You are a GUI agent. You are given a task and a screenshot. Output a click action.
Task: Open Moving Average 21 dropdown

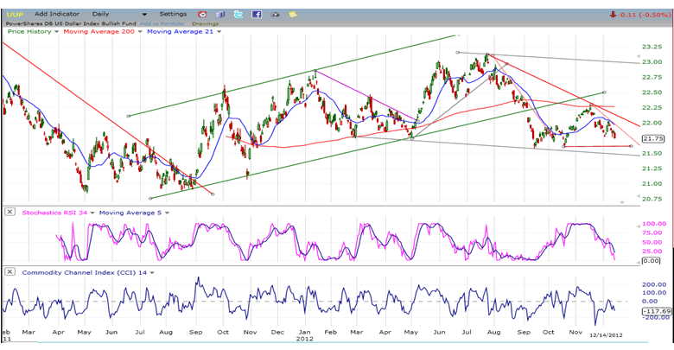(x=217, y=31)
